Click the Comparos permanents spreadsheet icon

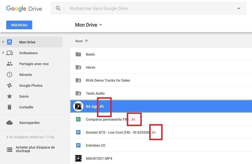coord(78,119)
